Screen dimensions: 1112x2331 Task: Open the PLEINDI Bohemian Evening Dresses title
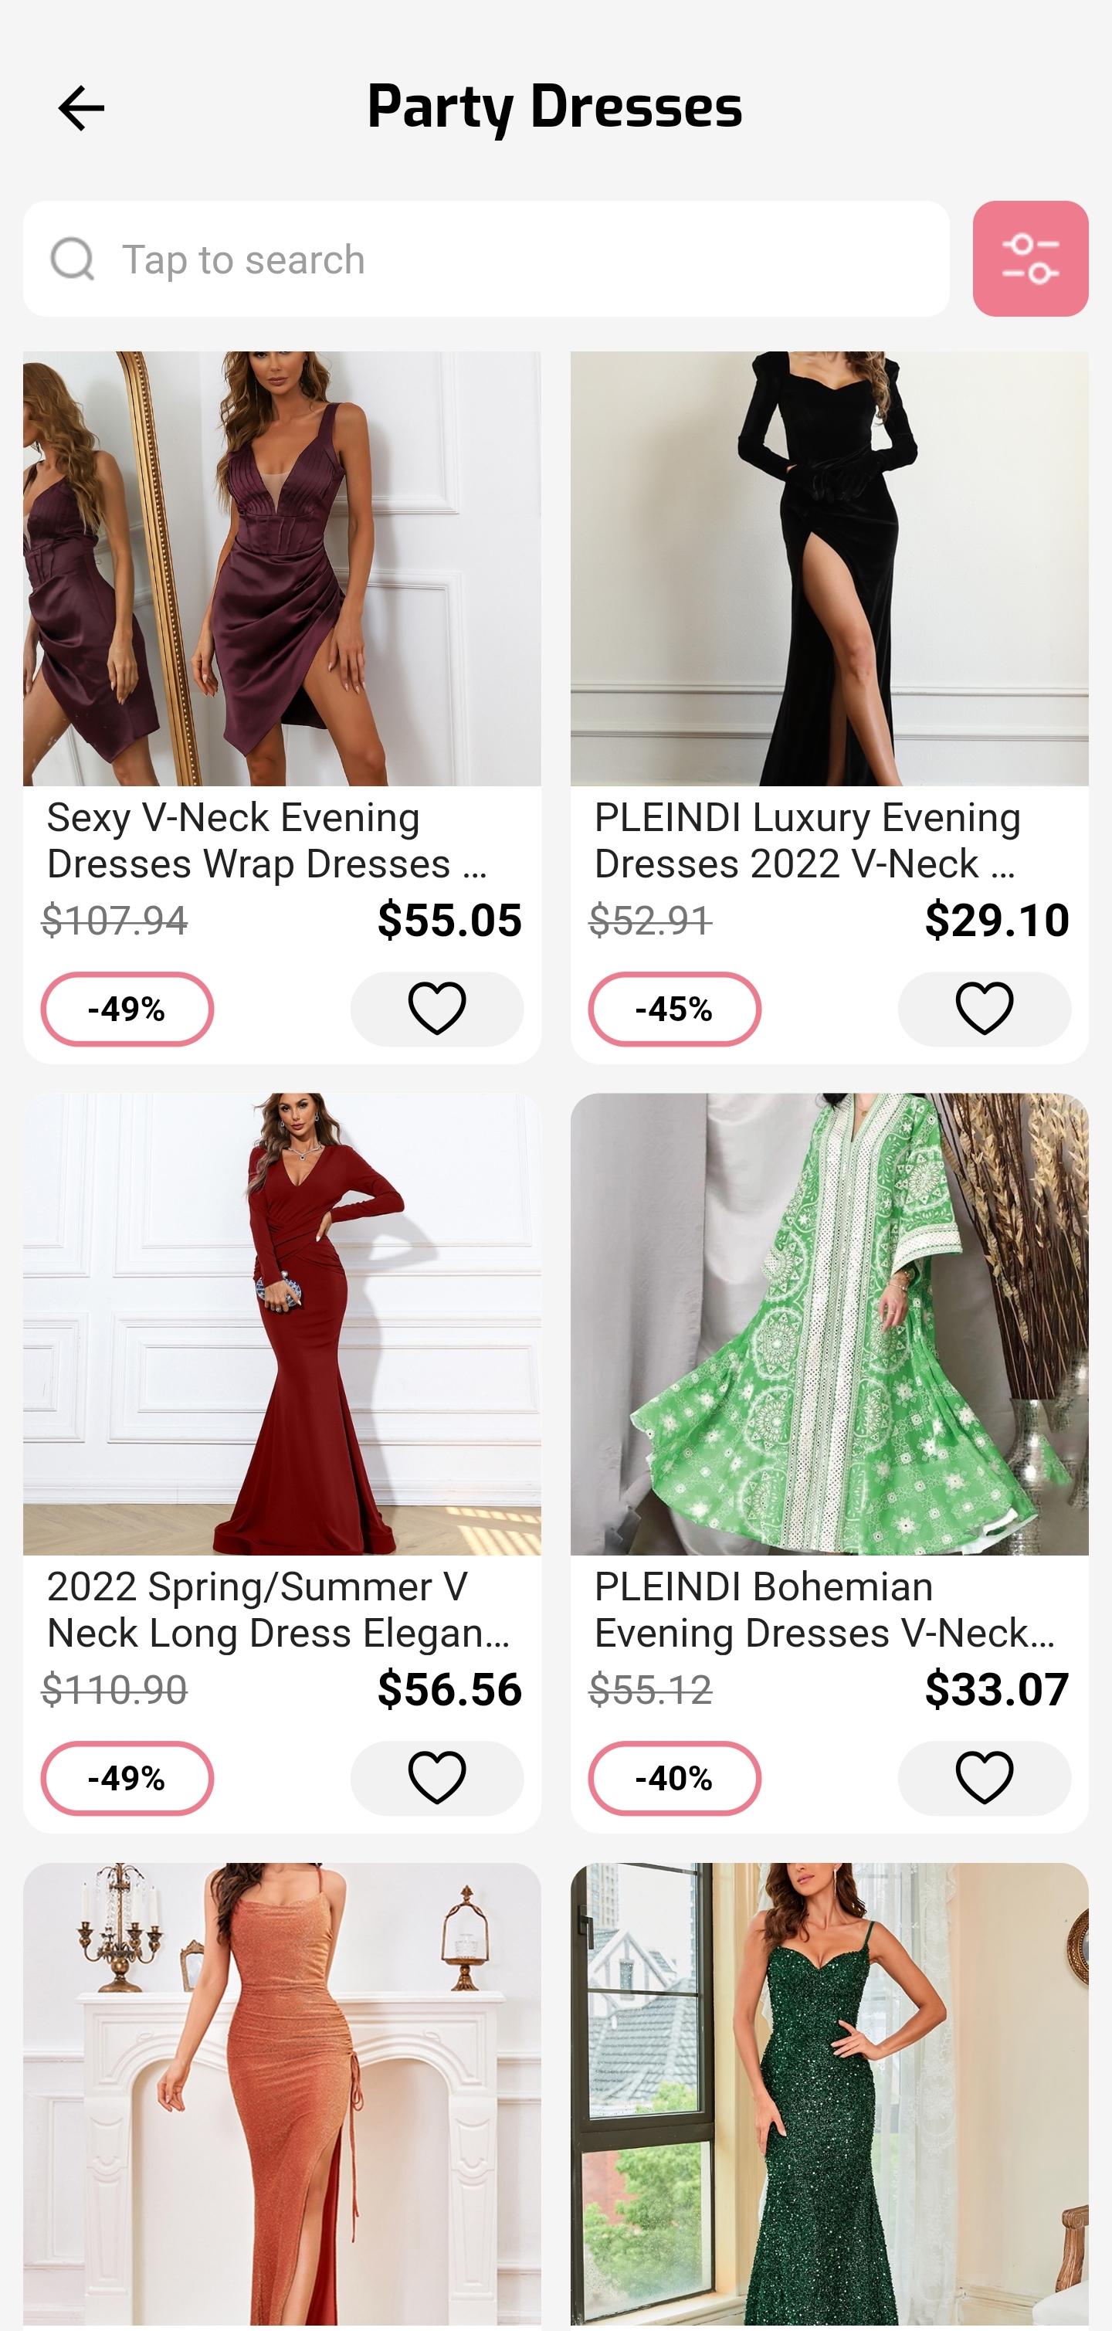(824, 1610)
